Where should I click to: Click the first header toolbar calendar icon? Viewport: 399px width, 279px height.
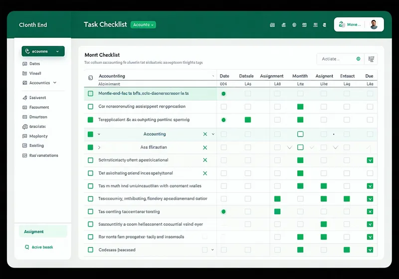[x=272, y=25]
